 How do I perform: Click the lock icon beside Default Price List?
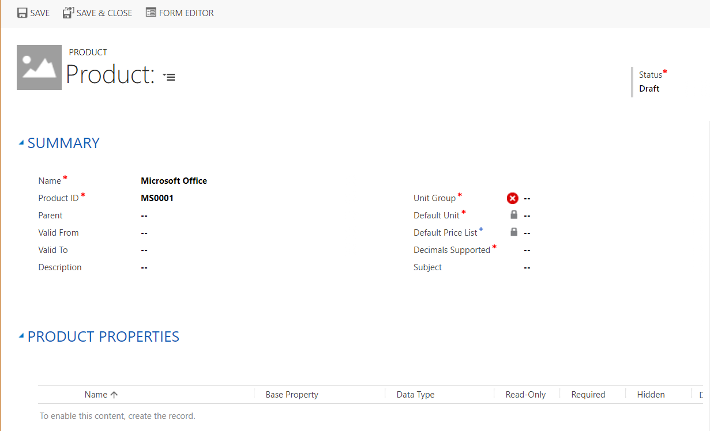[x=514, y=232]
